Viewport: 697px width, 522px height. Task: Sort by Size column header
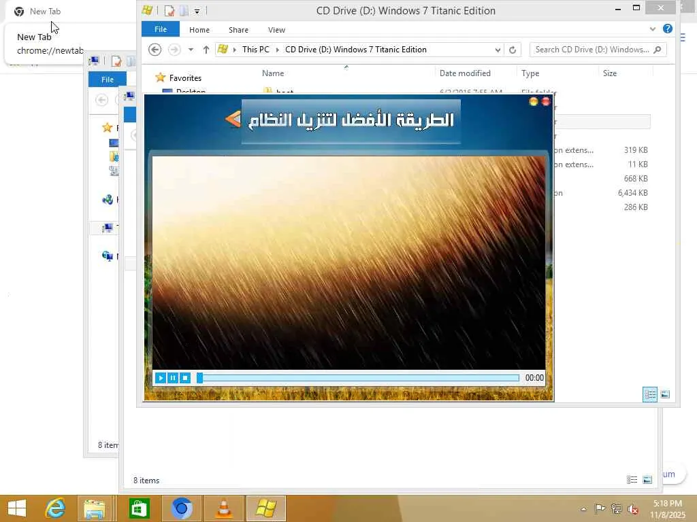pos(610,73)
